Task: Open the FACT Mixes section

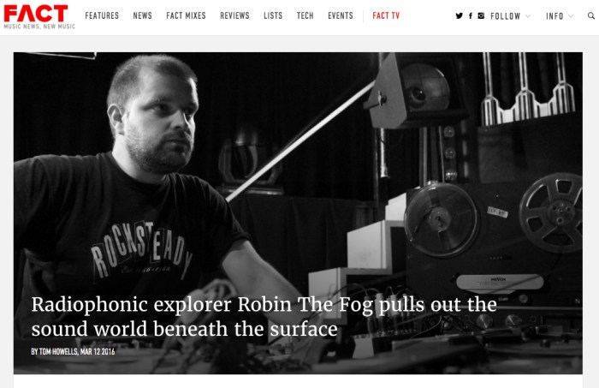Action: (x=186, y=15)
